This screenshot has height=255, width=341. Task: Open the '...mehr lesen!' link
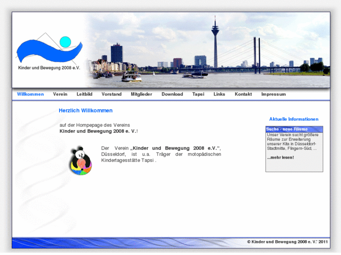click(x=280, y=158)
